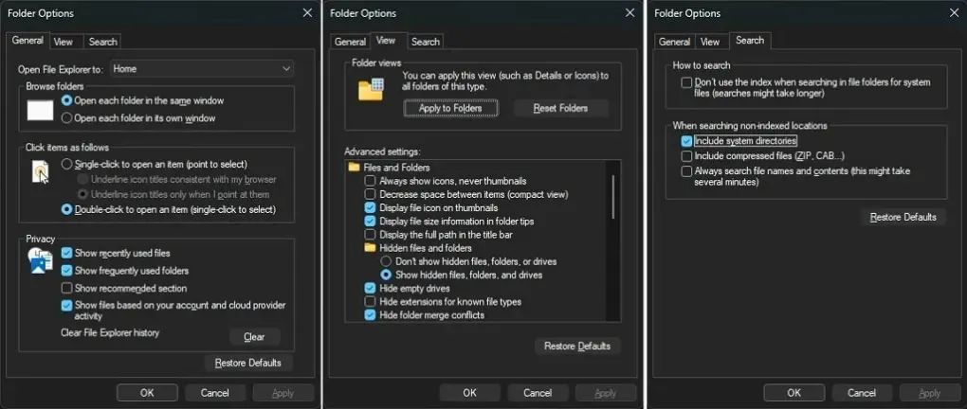Uncheck 'Display file size information in folder tips'
The height and width of the screenshot is (409, 967).
pos(370,222)
